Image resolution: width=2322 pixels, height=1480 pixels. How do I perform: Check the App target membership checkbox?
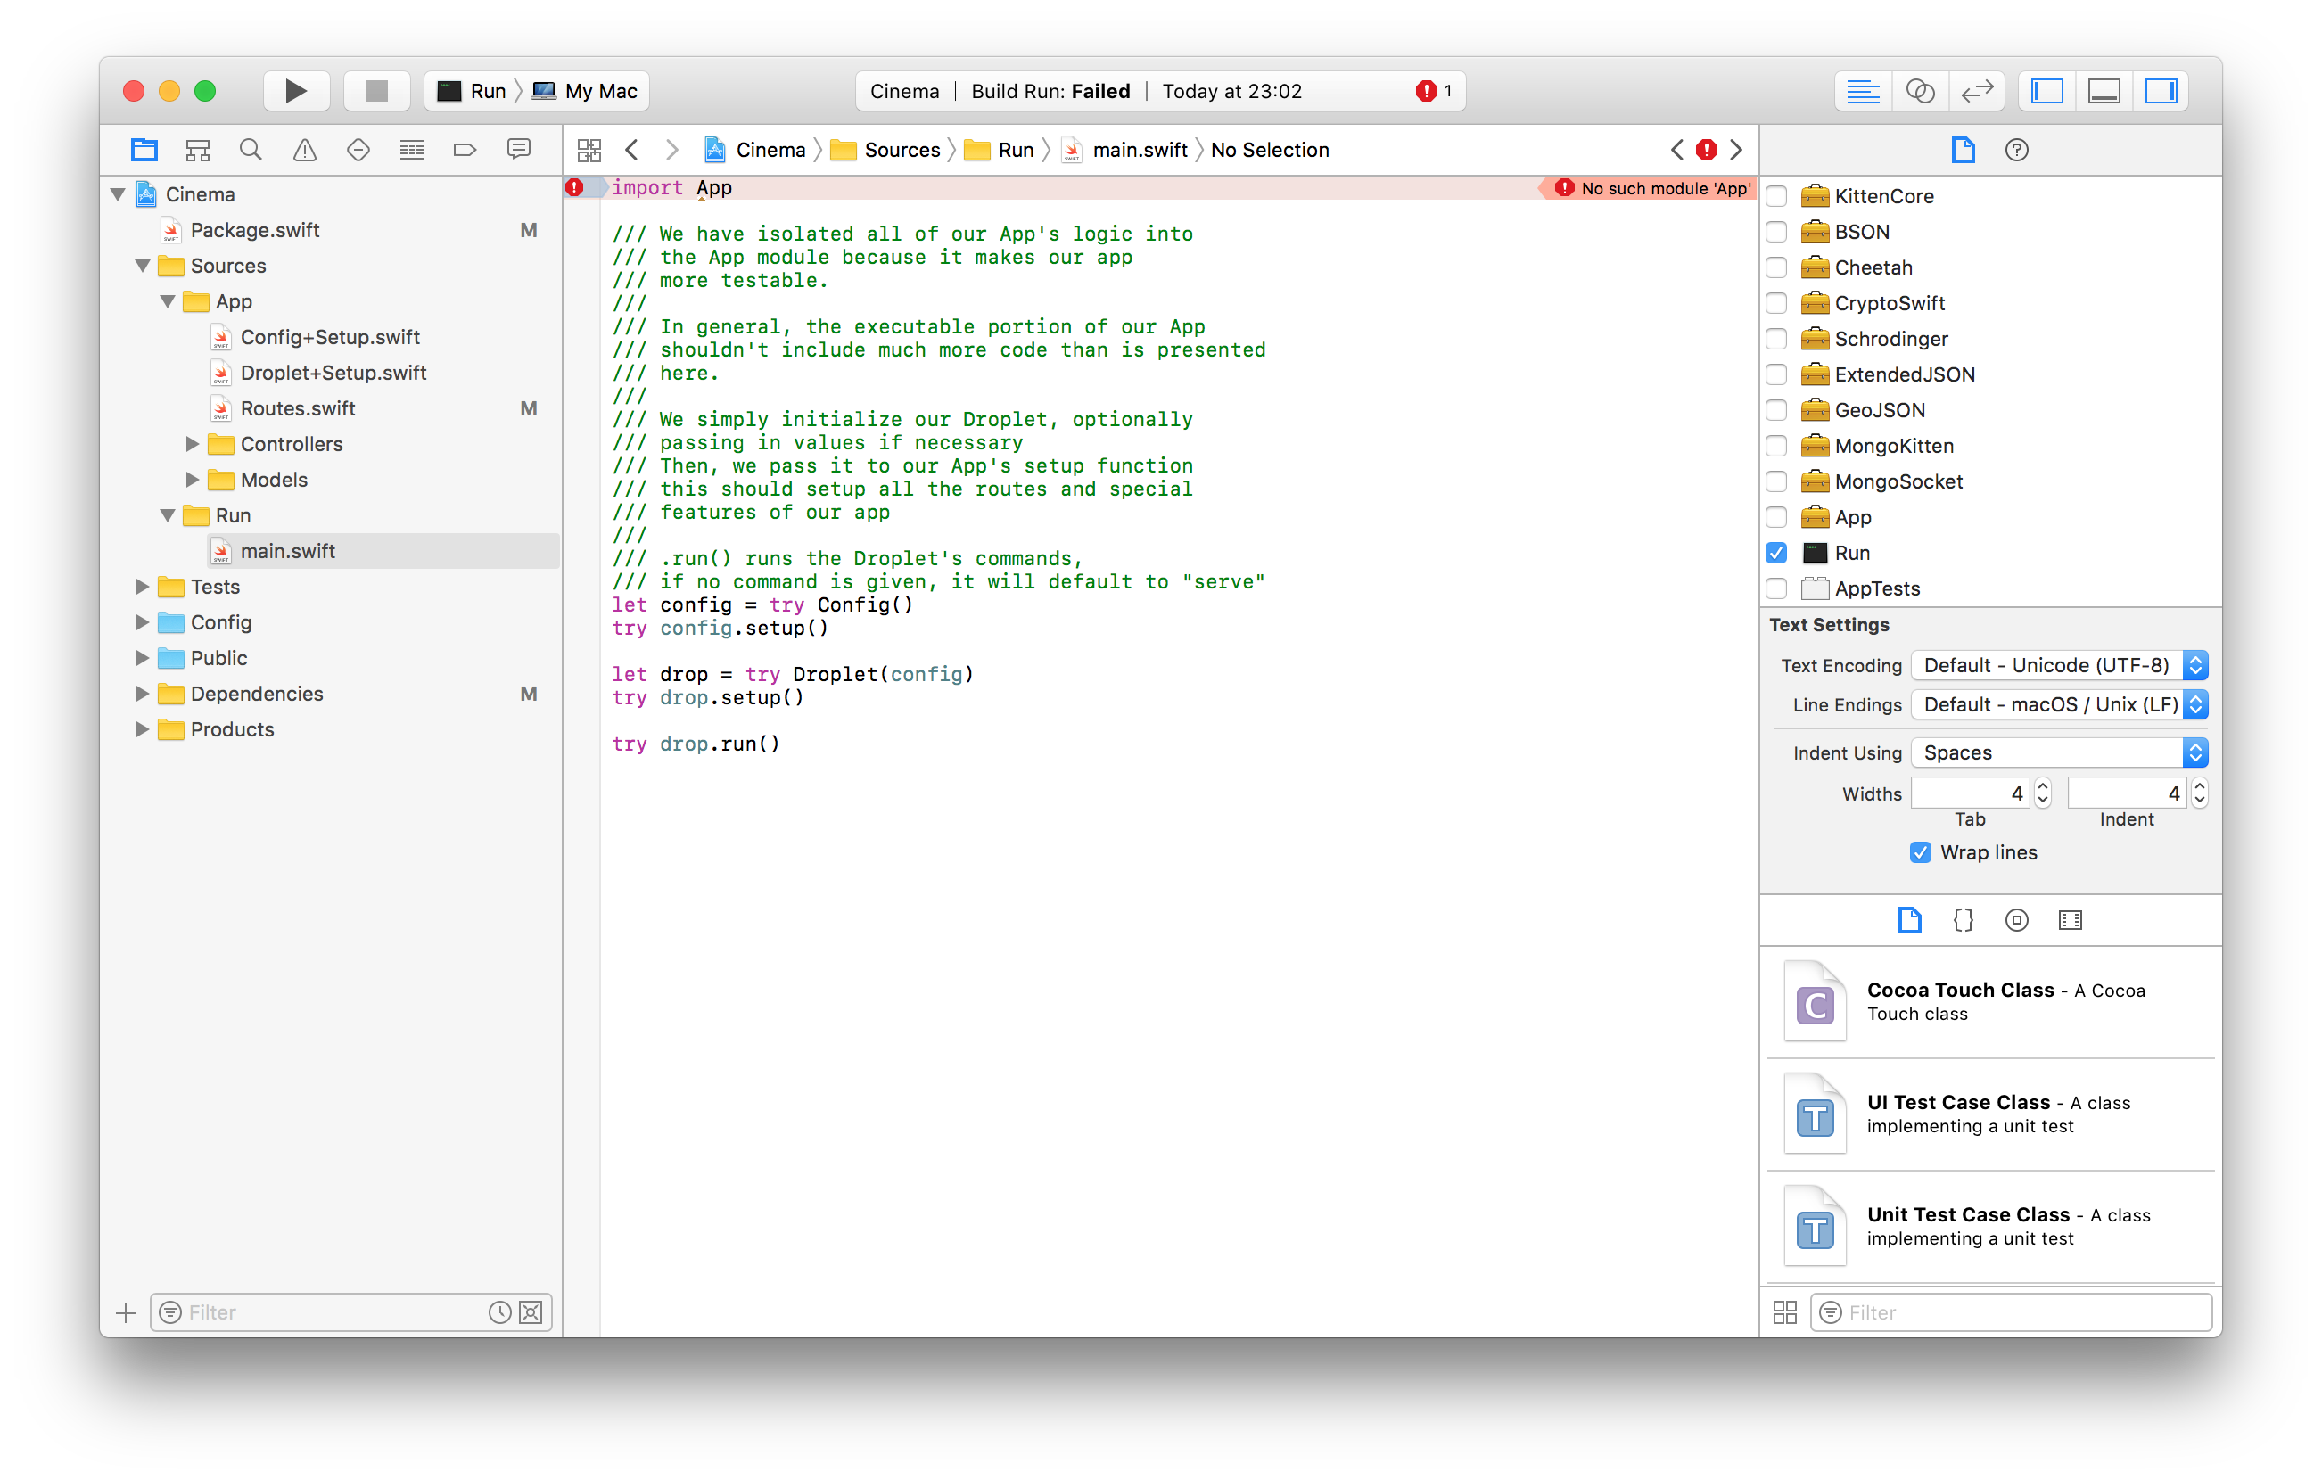pyautogui.click(x=1776, y=518)
